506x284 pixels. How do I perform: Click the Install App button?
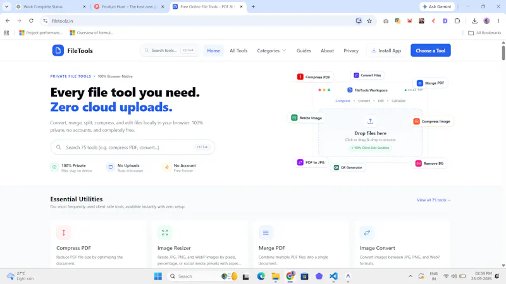(386, 50)
